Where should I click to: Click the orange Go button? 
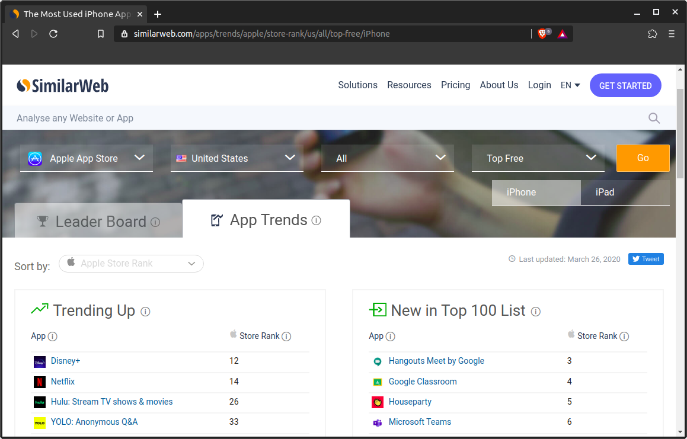pyautogui.click(x=643, y=158)
